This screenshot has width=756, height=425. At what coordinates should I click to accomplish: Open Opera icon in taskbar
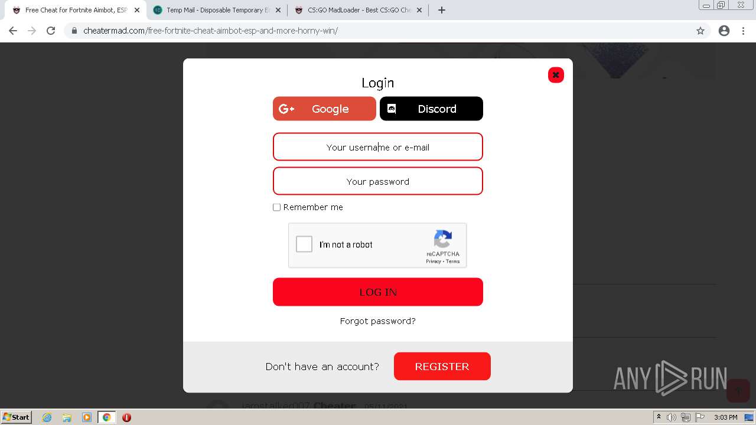click(126, 417)
